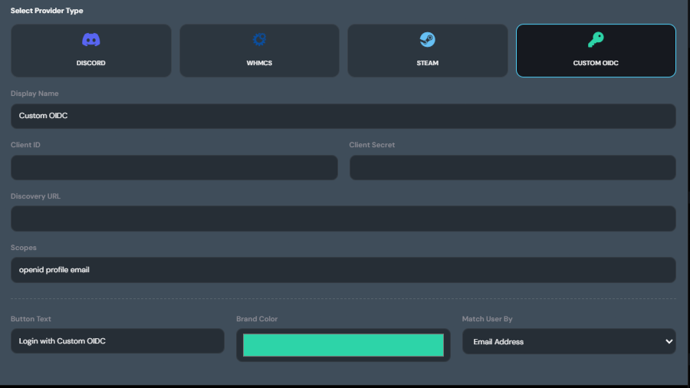690x388 pixels.
Task: Click the Match User By dropdown arrow
Action: tap(669, 342)
